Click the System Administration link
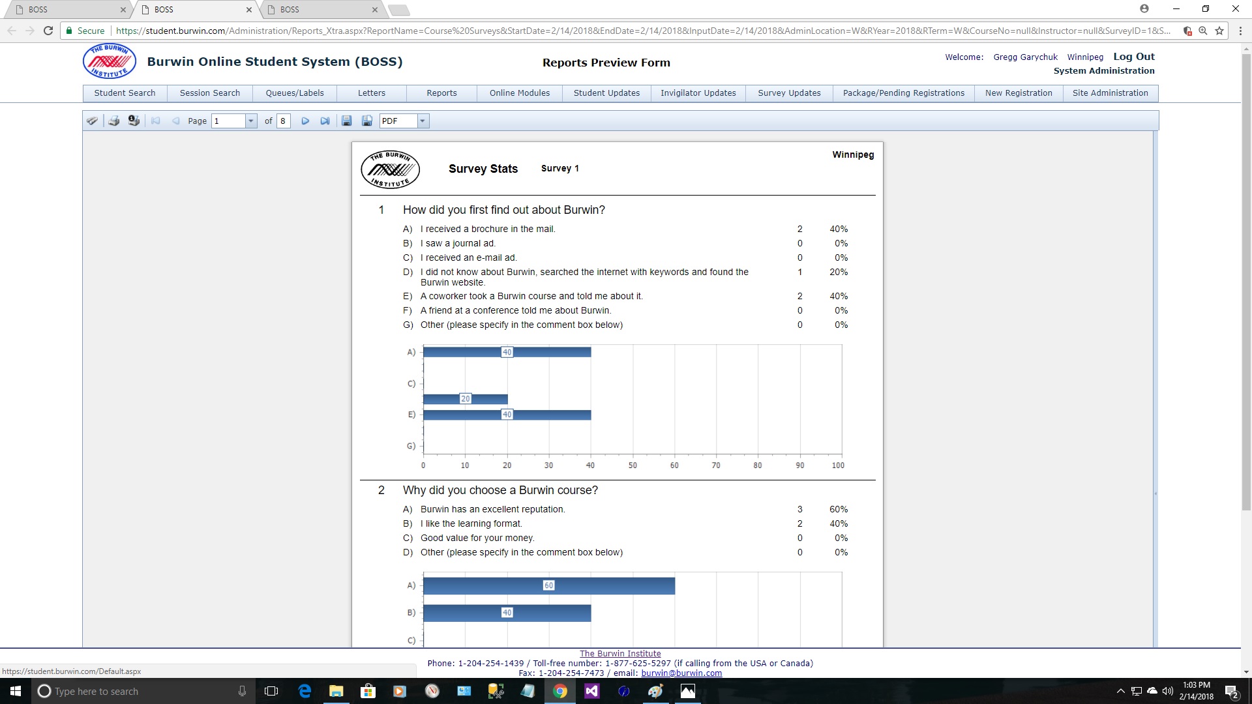The image size is (1252, 704). click(x=1104, y=70)
